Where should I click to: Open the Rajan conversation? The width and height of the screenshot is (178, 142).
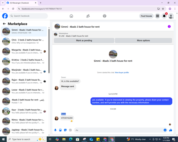(24, 81)
